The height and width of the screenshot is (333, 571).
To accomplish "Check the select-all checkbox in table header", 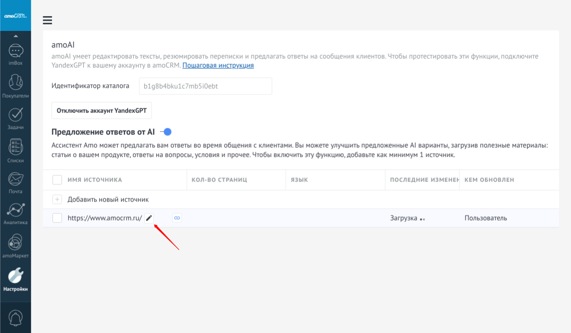I will coord(57,180).
